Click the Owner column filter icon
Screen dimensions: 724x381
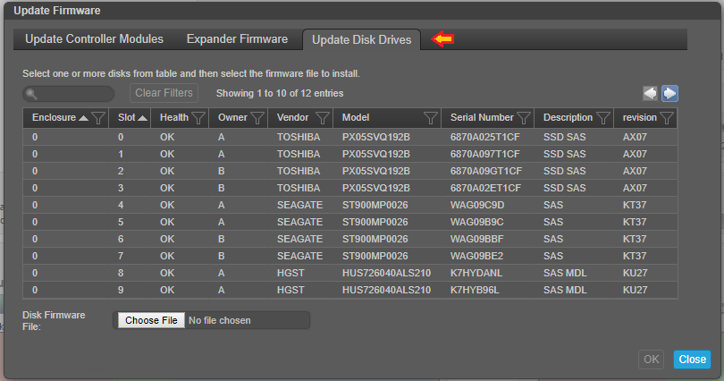pyautogui.click(x=257, y=118)
